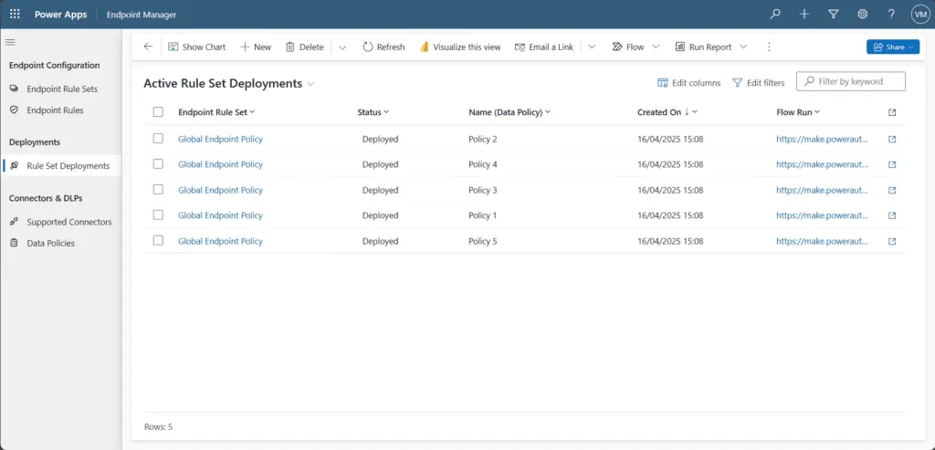This screenshot has height=450, width=935.
Task: Click the open-record icon for Policy 3 row
Action: tap(892, 190)
